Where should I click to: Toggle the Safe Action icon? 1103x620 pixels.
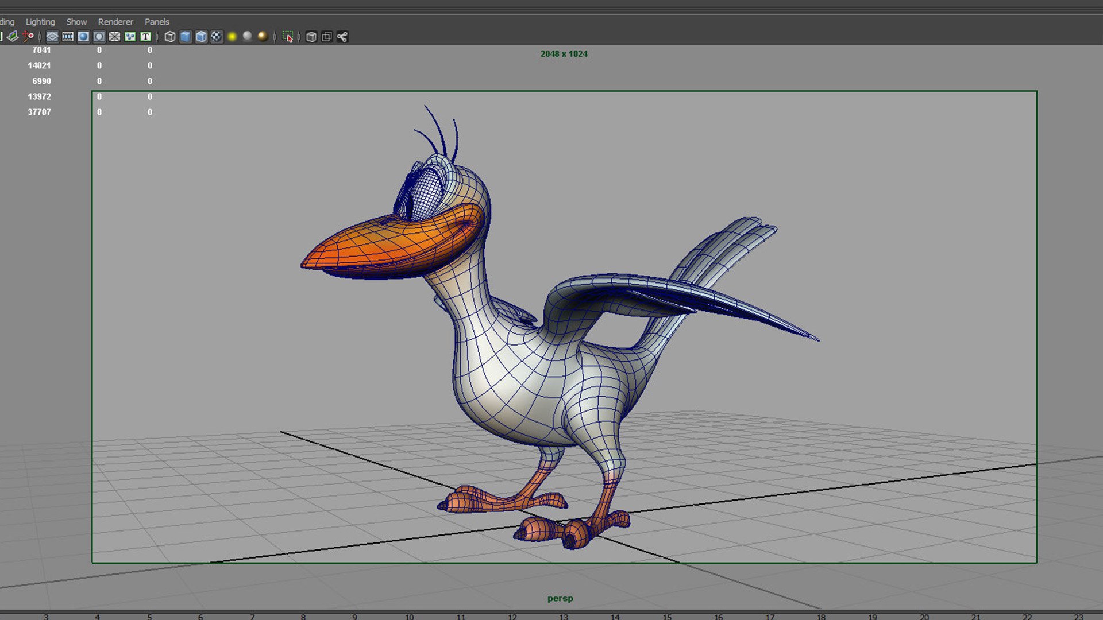(x=130, y=37)
